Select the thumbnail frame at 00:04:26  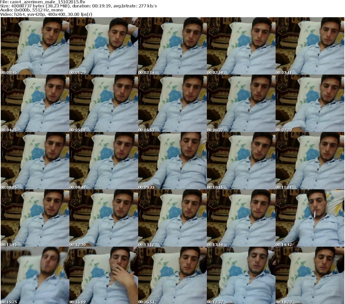tap(35, 103)
